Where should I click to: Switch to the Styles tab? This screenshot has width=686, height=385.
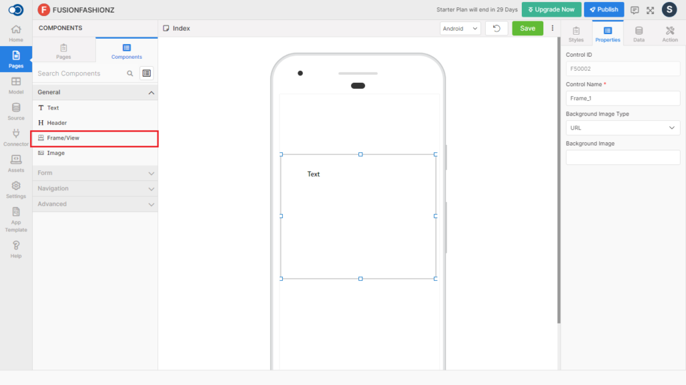(576, 33)
